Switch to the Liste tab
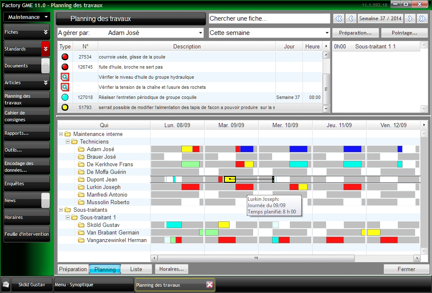Image resolution: width=432 pixels, height=293 pixels. point(136,269)
